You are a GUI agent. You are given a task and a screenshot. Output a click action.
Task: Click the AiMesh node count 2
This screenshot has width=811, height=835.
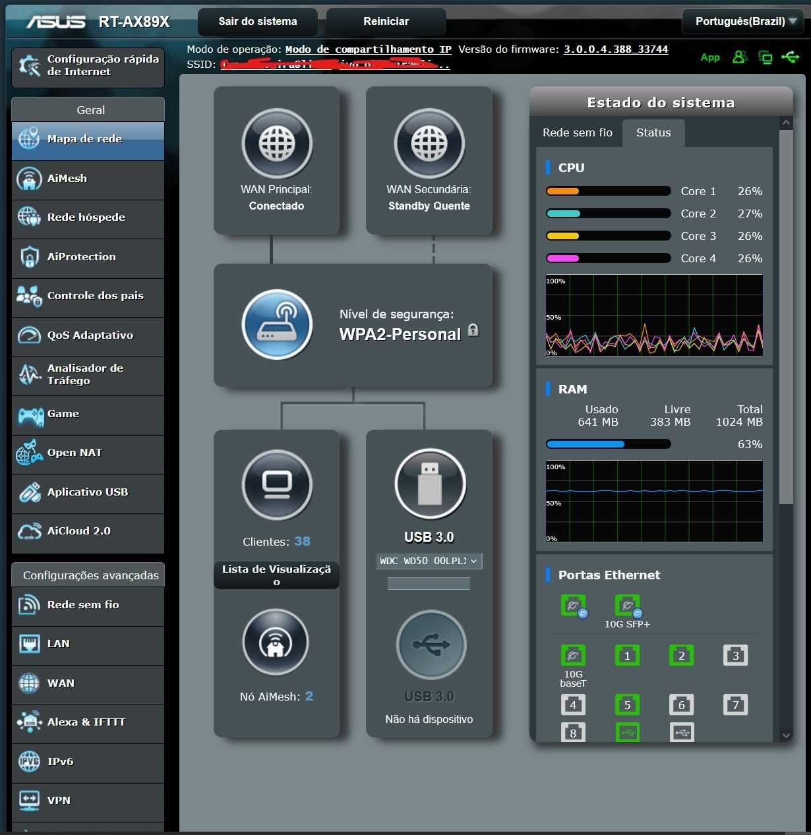(309, 696)
